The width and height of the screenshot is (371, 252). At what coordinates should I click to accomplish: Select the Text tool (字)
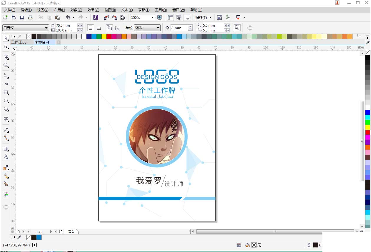coord(6,119)
